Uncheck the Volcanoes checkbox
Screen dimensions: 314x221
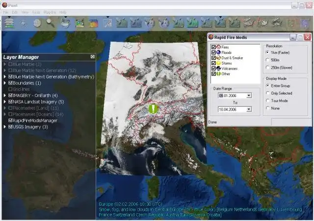tap(213, 69)
